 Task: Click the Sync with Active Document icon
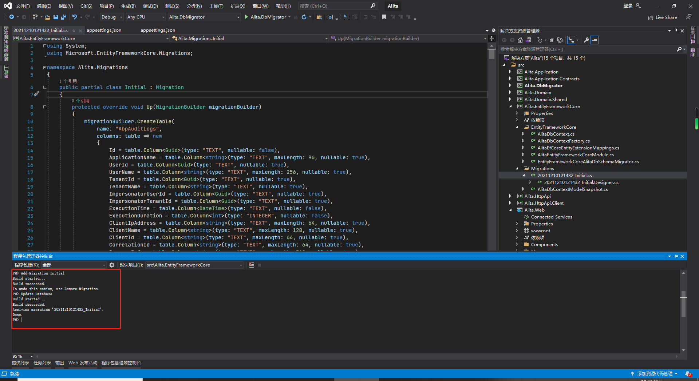point(571,40)
